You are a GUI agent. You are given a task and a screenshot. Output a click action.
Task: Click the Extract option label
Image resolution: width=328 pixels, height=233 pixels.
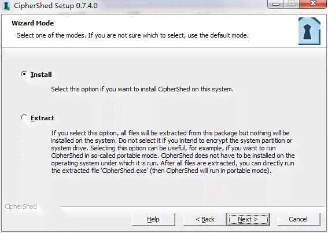coord(42,118)
